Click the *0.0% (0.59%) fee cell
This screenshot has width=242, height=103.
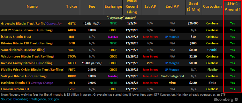point(92,63)
